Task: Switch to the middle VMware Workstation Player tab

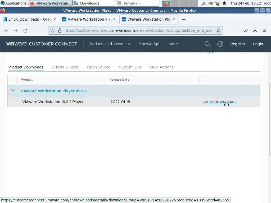Action: pos(89,19)
